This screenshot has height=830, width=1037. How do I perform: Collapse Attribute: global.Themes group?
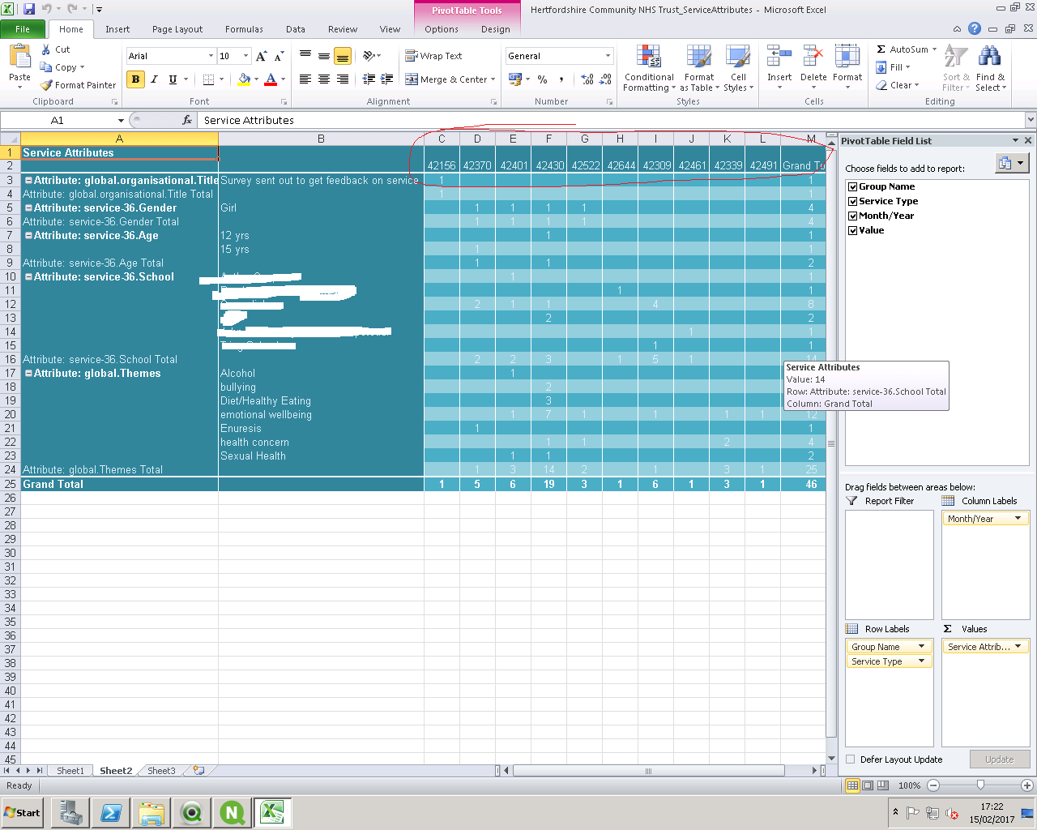[x=28, y=374]
